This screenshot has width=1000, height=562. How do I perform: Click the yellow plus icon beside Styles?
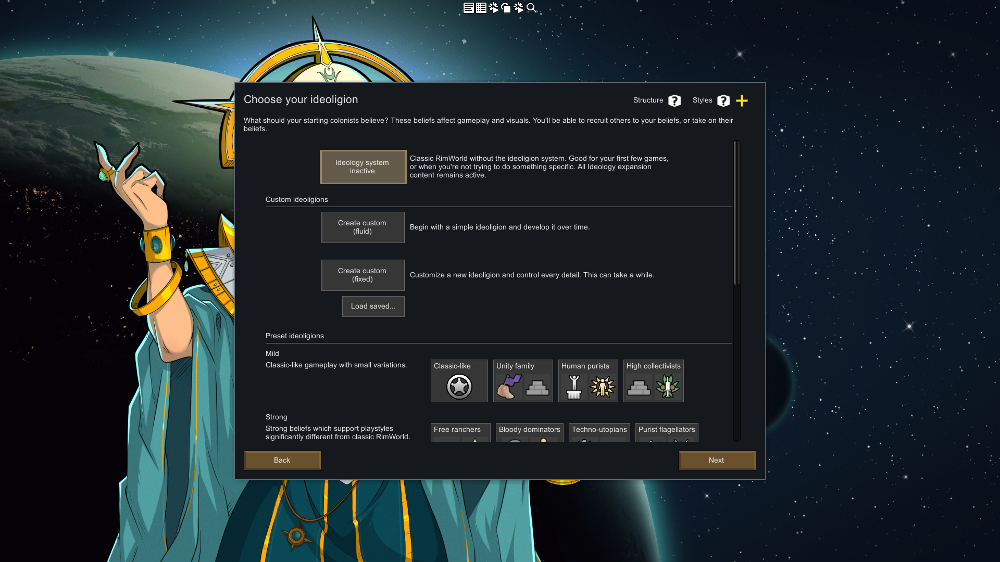(x=742, y=100)
